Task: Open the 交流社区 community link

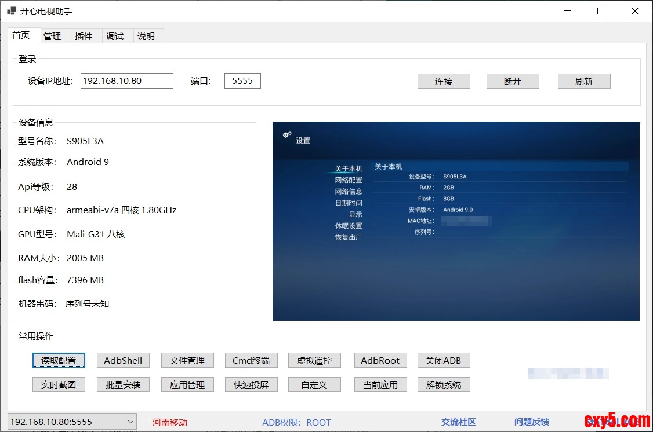Action: click(459, 422)
